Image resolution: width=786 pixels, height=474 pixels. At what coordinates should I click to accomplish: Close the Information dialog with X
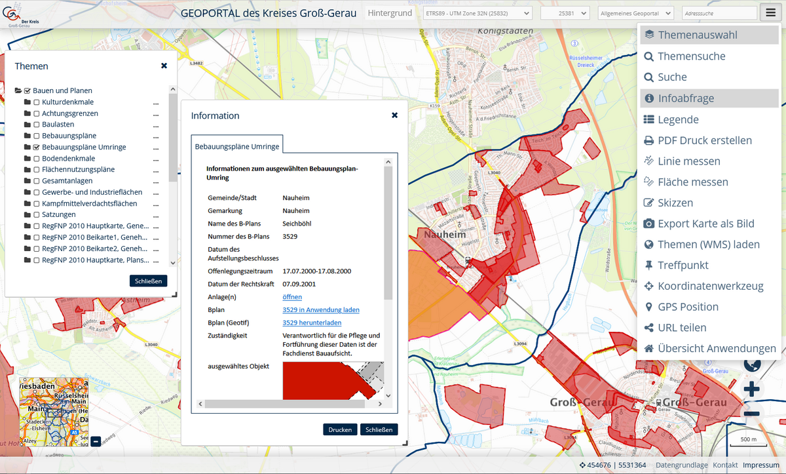[394, 115]
